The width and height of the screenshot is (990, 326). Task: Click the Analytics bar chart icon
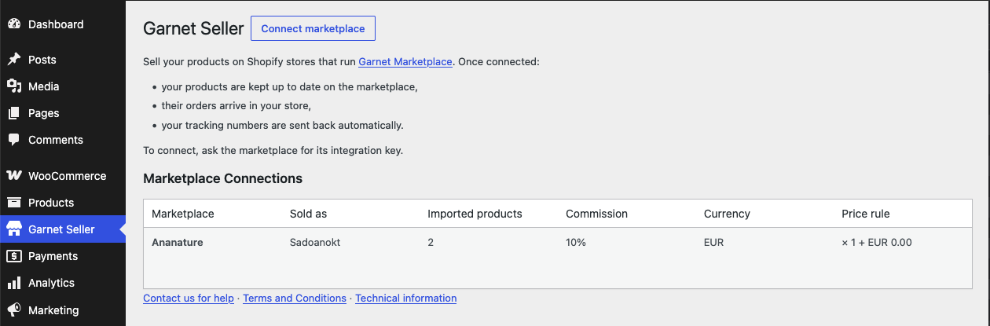click(x=14, y=283)
